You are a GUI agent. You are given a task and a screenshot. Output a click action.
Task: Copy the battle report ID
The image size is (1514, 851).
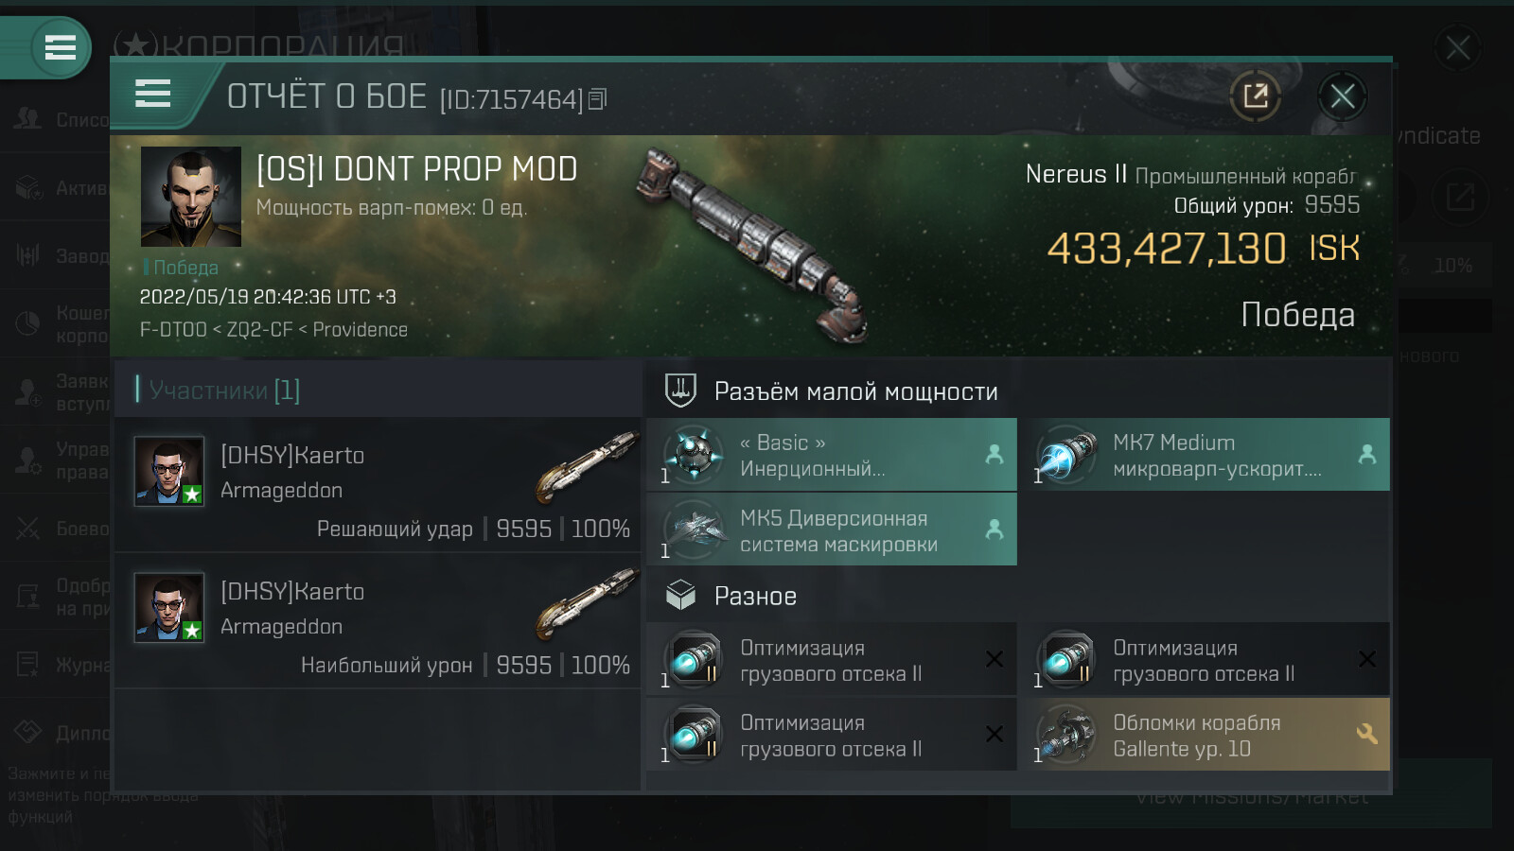point(597,99)
